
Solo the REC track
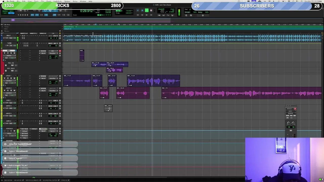11,53
